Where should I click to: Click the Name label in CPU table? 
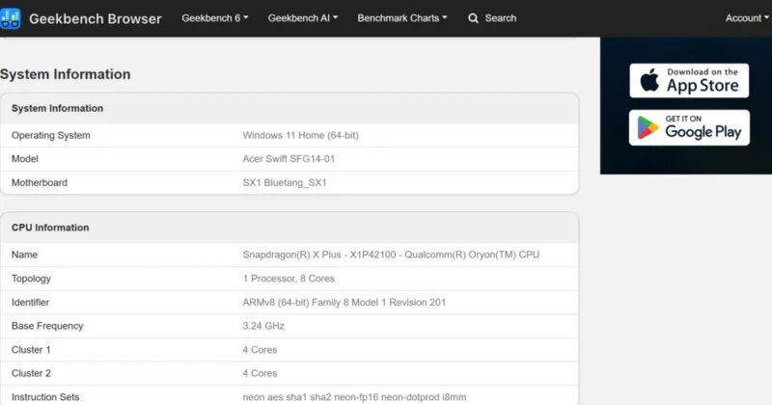point(25,255)
